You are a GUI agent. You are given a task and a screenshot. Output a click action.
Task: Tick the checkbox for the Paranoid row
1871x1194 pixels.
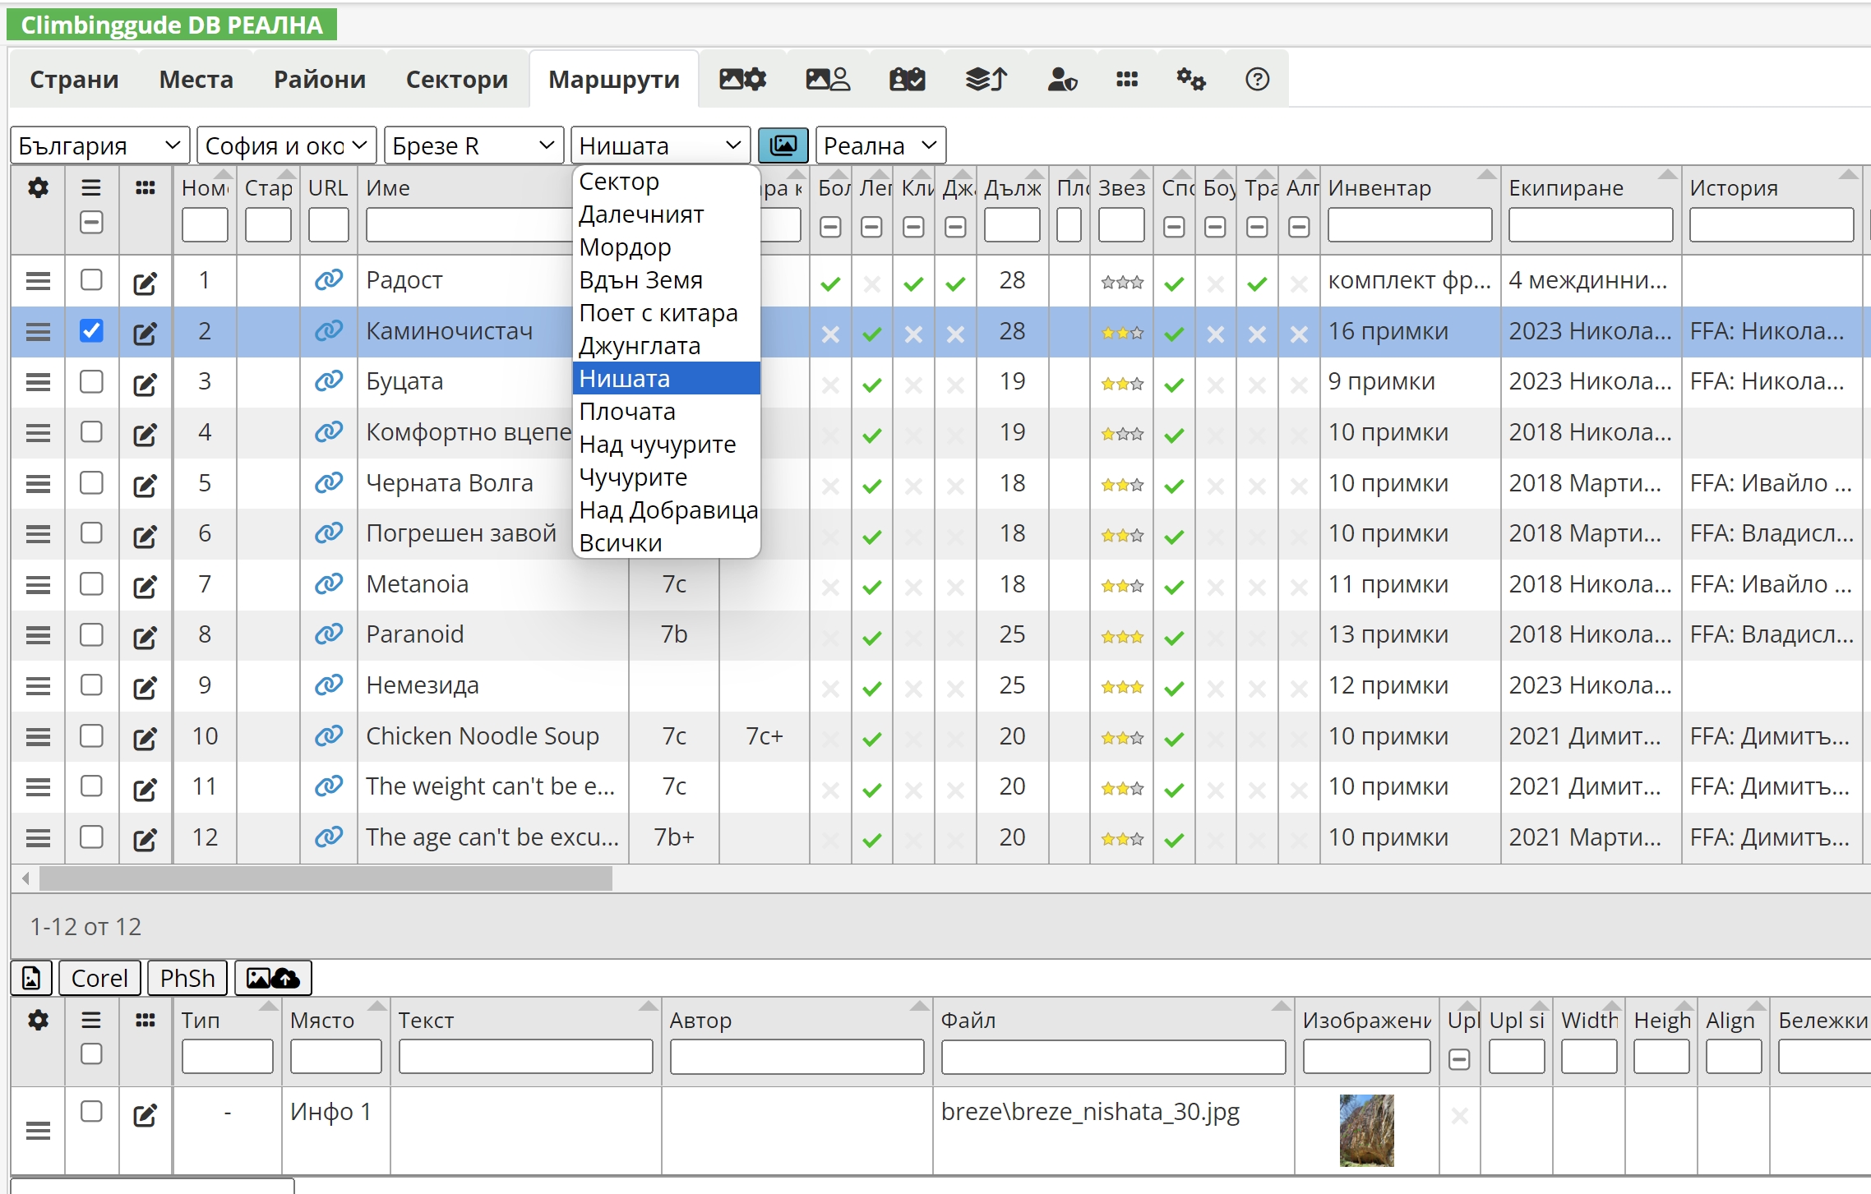pos(91,634)
